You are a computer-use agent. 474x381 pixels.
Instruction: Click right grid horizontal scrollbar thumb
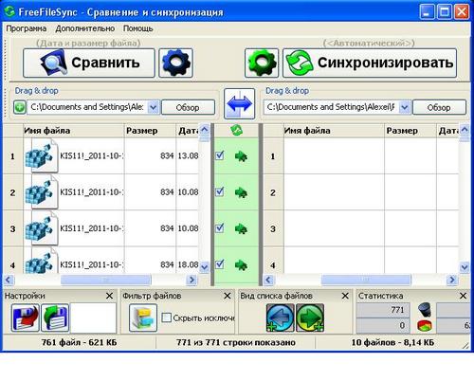coord(366,280)
